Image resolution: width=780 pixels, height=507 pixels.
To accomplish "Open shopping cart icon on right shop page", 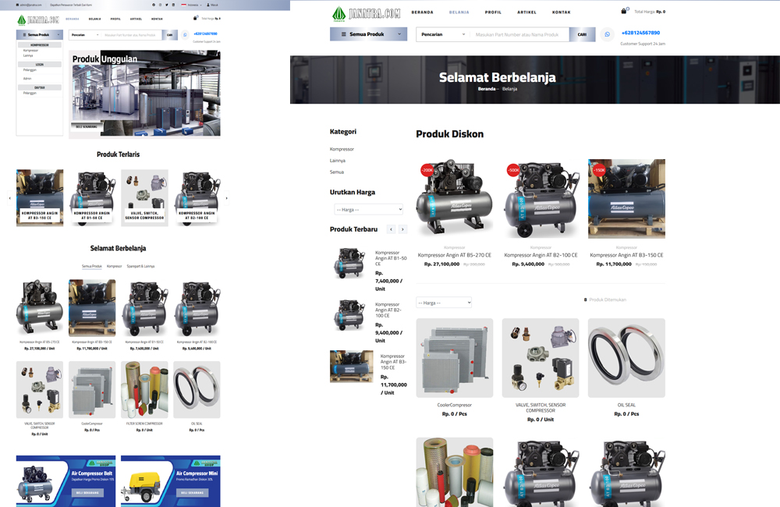I will [624, 11].
